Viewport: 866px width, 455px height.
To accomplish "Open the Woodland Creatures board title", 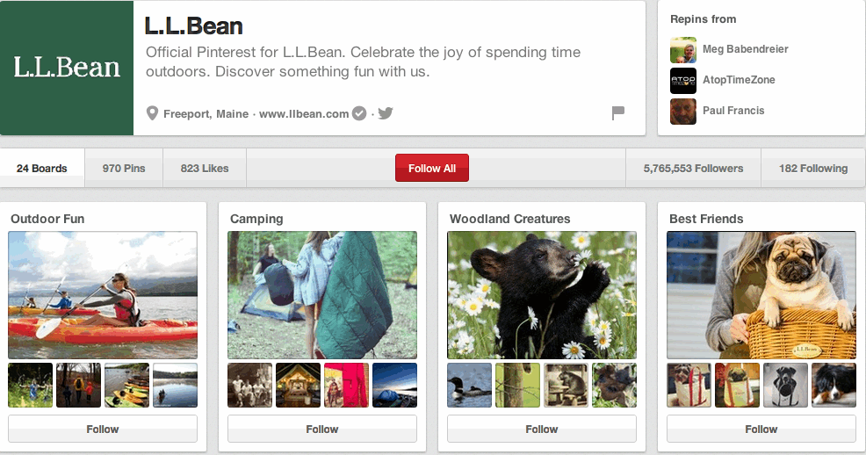I will tap(509, 219).
